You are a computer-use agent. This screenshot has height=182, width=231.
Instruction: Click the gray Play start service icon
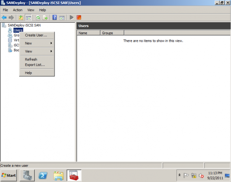pyautogui.click(x=72, y=17)
